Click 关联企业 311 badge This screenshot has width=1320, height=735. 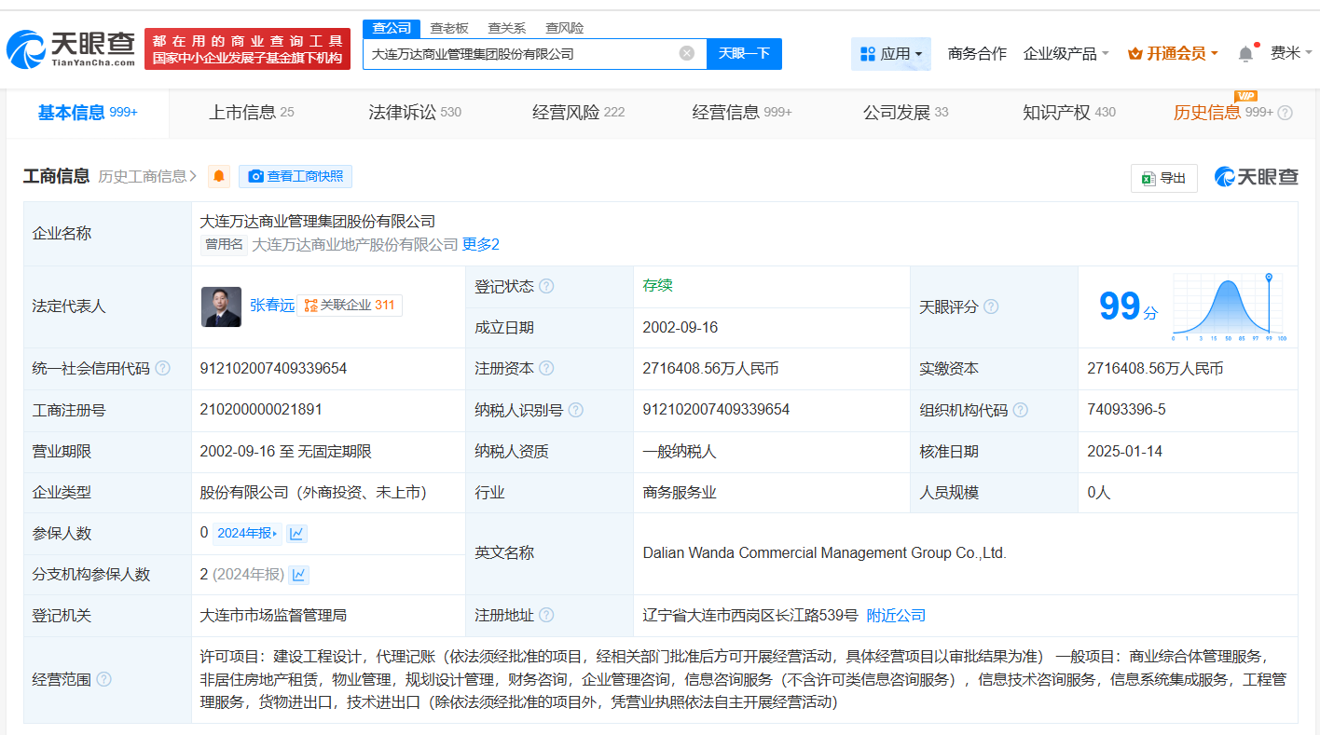point(350,306)
